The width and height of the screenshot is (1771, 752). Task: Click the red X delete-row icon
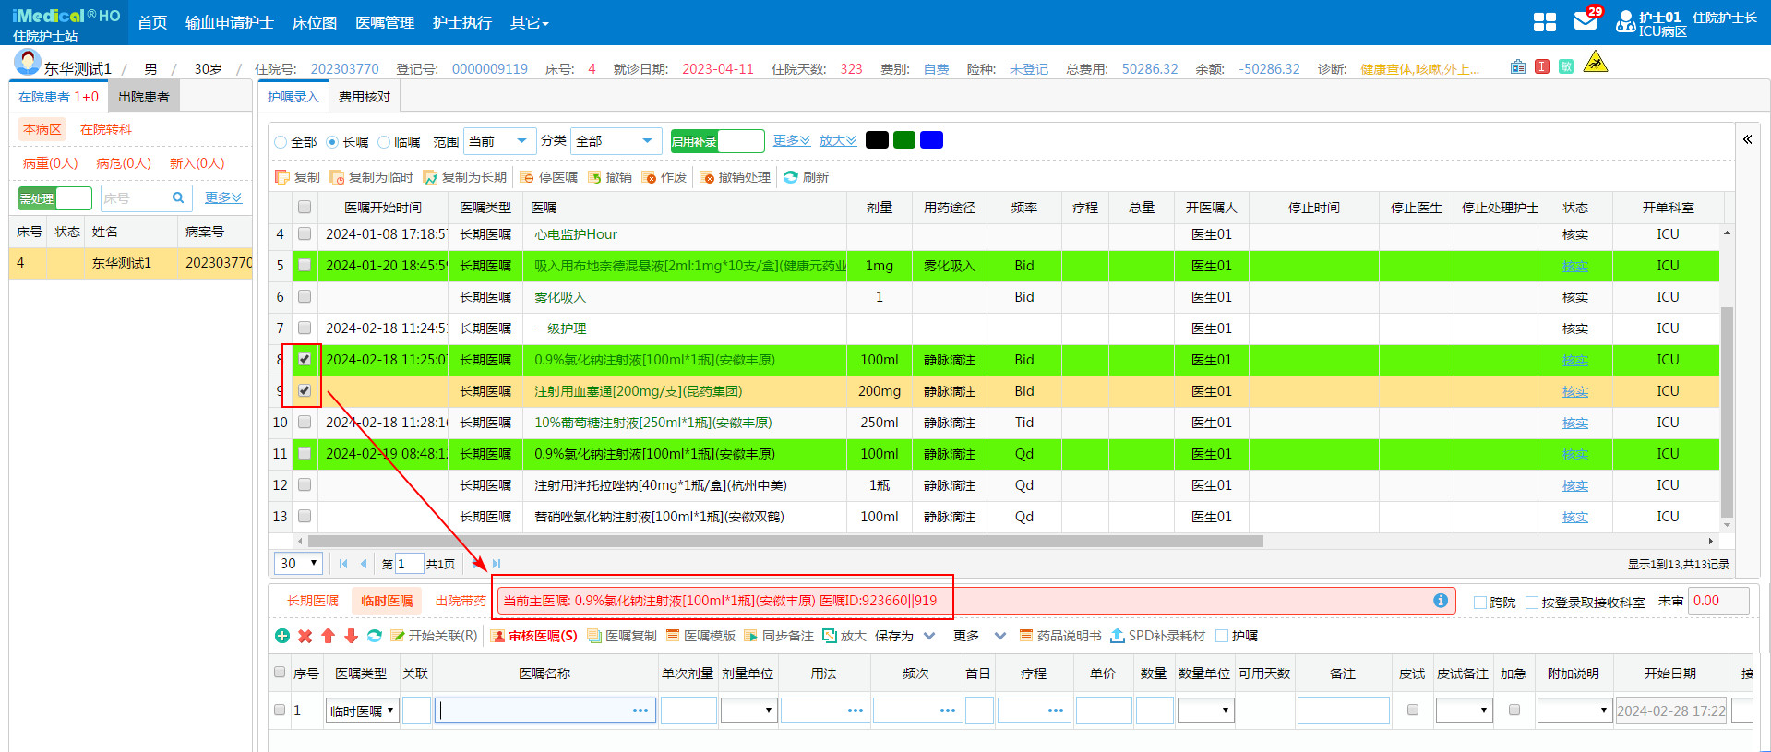305,636
